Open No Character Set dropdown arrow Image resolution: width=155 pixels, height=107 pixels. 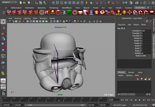point(130,105)
